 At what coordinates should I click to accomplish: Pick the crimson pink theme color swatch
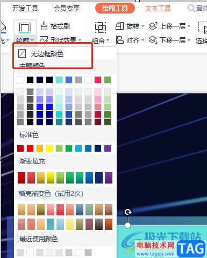pyautogui.click(x=98, y=80)
